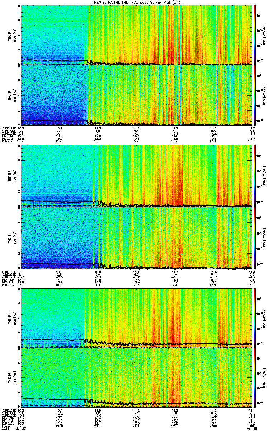The height and width of the screenshot is (431, 269).
Task: Click the THD B-parallel spectrogram panel
Action: (136, 238)
